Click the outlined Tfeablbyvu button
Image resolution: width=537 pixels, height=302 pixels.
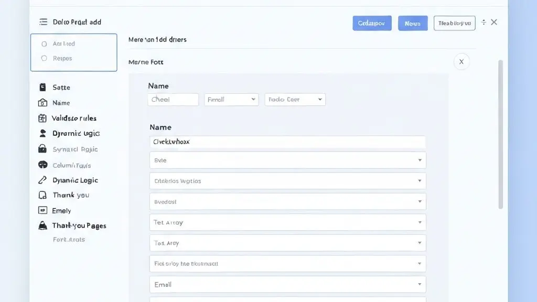pyautogui.click(x=454, y=23)
